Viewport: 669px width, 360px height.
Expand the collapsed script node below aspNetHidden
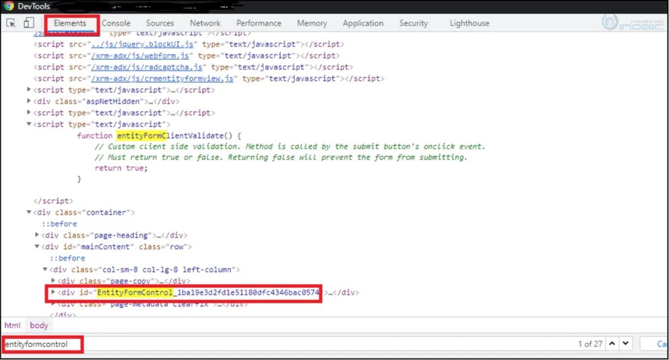click(x=29, y=113)
